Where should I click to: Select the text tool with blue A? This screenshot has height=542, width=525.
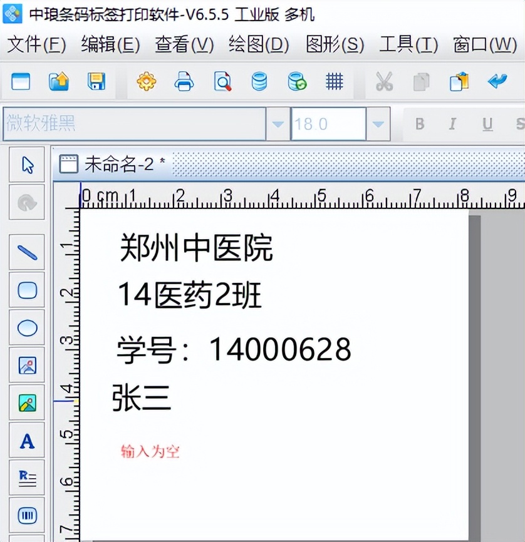[26, 440]
